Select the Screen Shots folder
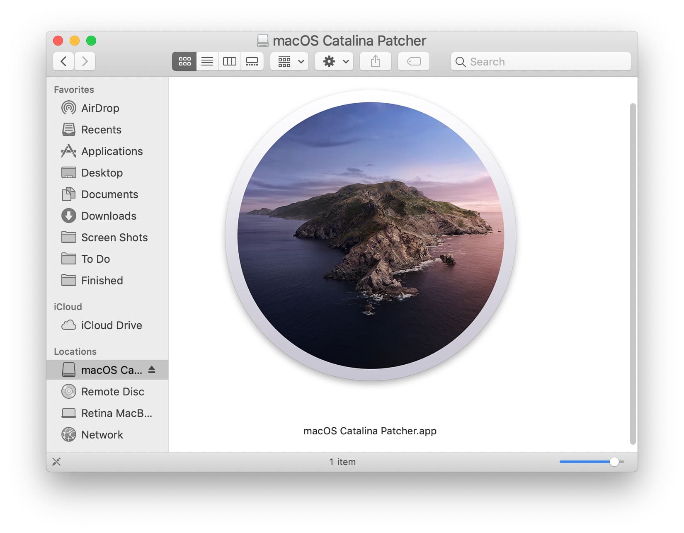Screen dimensions: 684x533 click(x=114, y=237)
